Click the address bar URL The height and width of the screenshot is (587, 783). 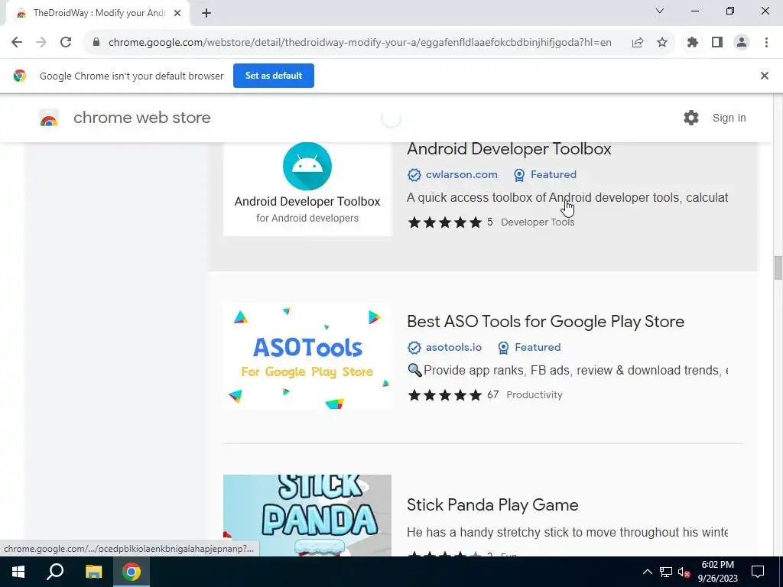[359, 43]
